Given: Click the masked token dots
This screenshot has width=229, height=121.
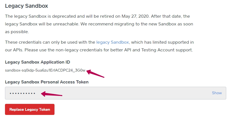Looking at the screenshot, I should pyautogui.click(x=22, y=93).
